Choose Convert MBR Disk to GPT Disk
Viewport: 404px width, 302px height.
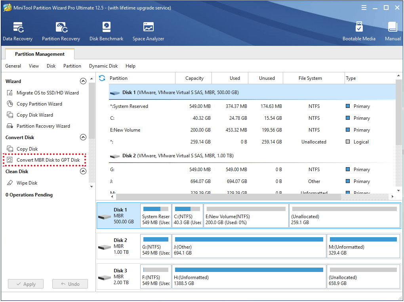point(48,160)
